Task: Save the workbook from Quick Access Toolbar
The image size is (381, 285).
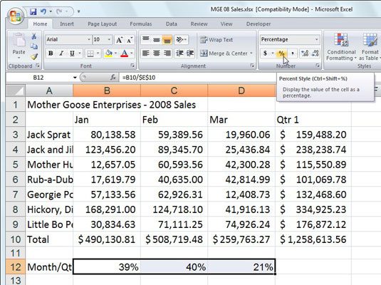Action: [33, 11]
